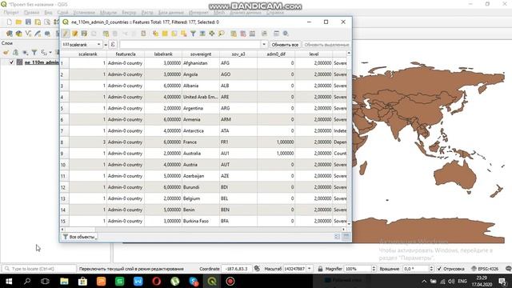The height and width of the screenshot is (288, 512).
Task: Click add feature icon in attribute table
Action: [x=106, y=34]
